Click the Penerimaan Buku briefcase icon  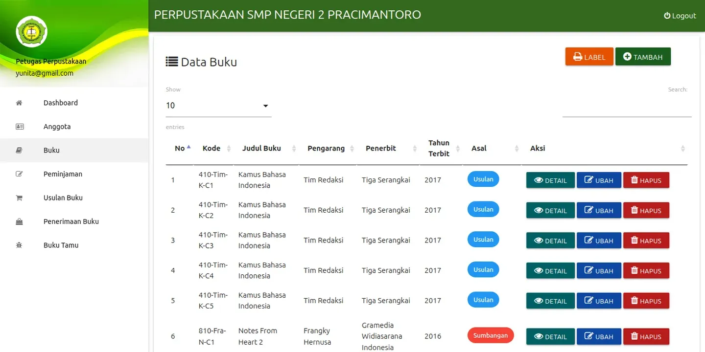tap(19, 221)
